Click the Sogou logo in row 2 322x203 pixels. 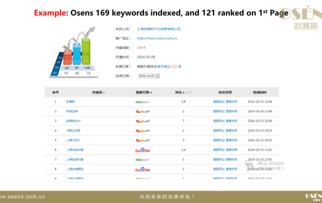pyautogui.click(x=143, y=112)
